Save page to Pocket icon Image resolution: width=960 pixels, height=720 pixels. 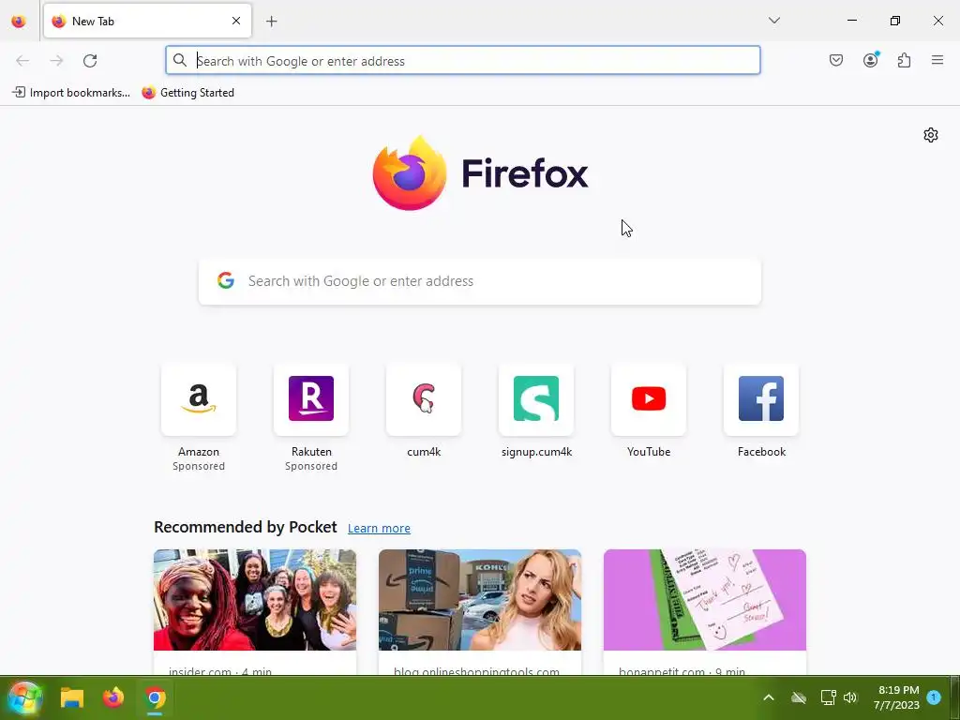pos(836,60)
